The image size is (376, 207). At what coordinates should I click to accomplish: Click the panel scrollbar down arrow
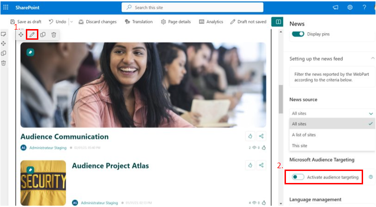(281, 204)
